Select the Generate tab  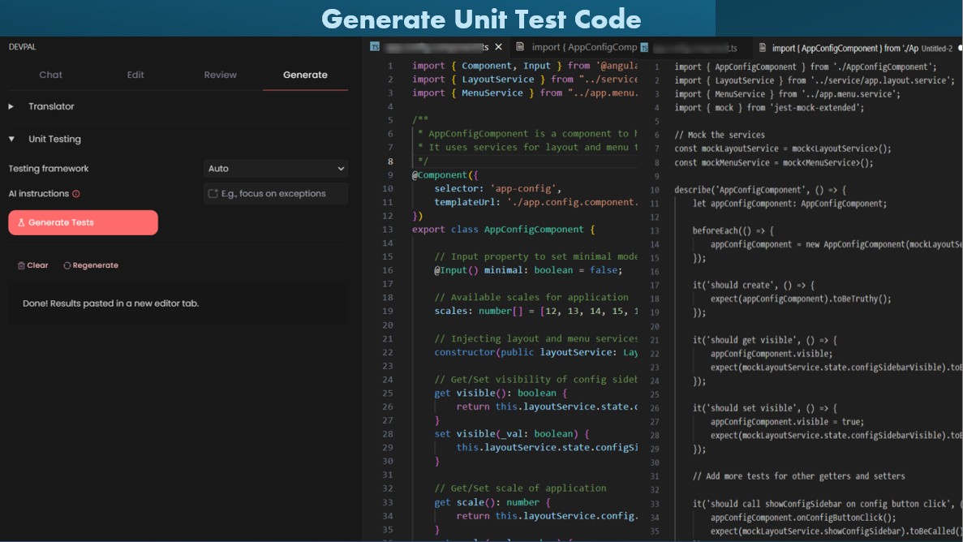point(305,75)
